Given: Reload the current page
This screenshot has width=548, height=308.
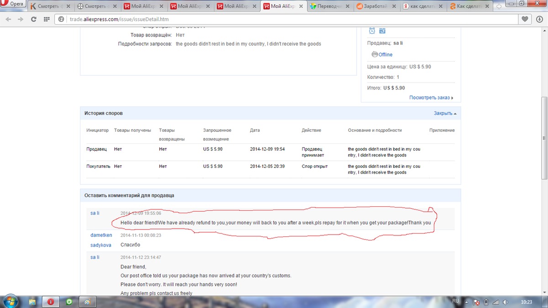Looking at the screenshot, I should coord(33,19).
